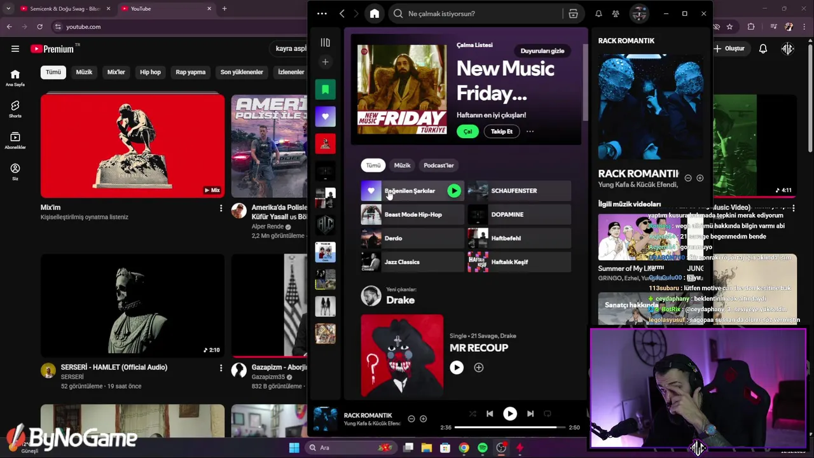Screen dimensions: 814x458
Task: Select YouTube Rap yapma filter chip
Action: click(191, 72)
